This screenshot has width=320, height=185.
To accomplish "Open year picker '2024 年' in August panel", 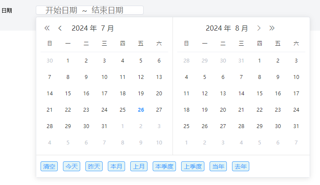I will [x=218, y=28].
